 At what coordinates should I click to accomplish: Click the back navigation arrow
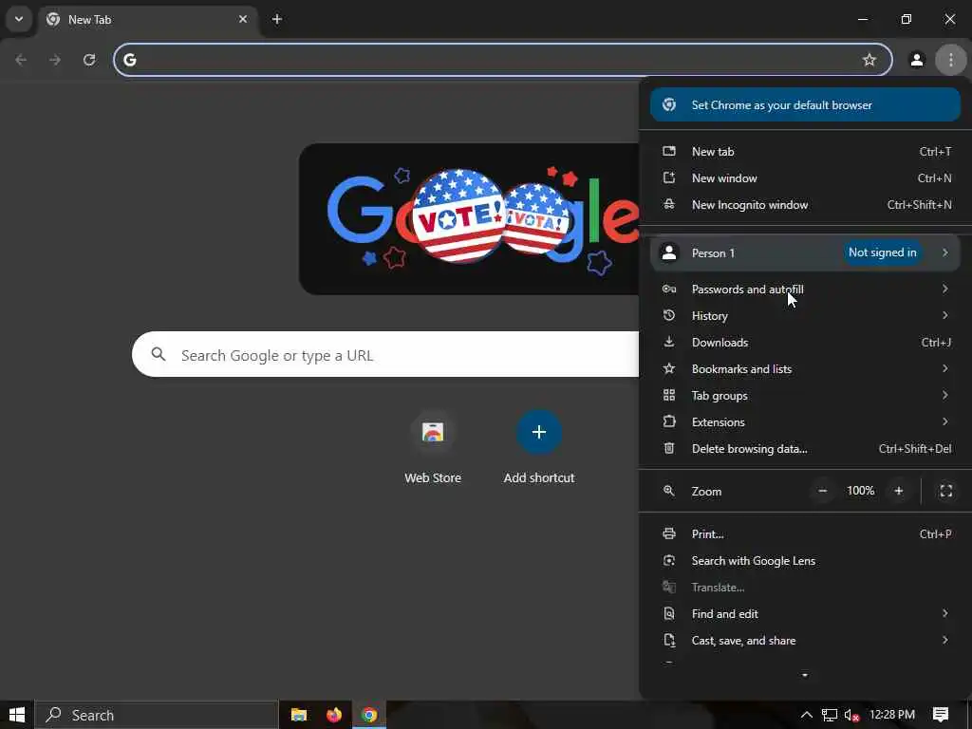coord(21,60)
